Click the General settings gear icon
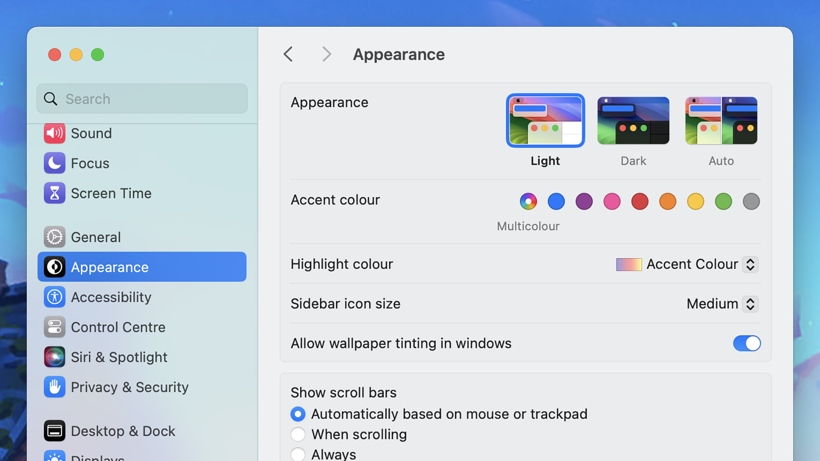The height and width of the screenshot is (461, 820). click(x=55, y=237)
